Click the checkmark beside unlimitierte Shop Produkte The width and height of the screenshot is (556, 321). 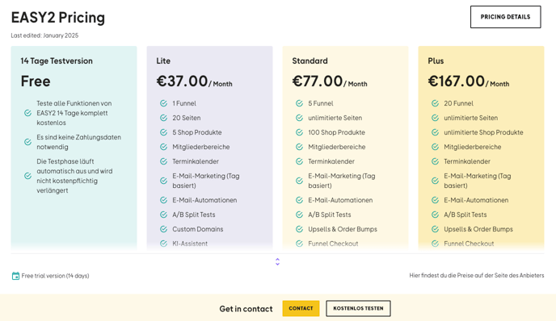435,132
